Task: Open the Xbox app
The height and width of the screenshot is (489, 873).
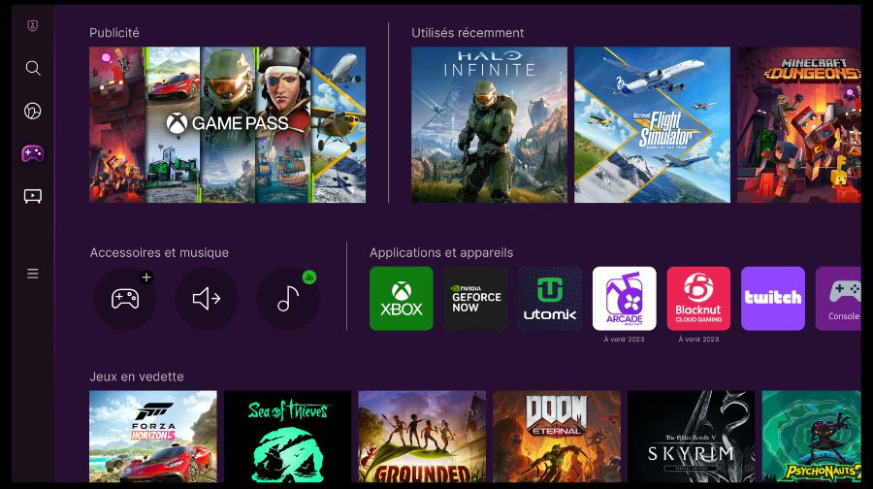Action: click(x=402, y=299)
